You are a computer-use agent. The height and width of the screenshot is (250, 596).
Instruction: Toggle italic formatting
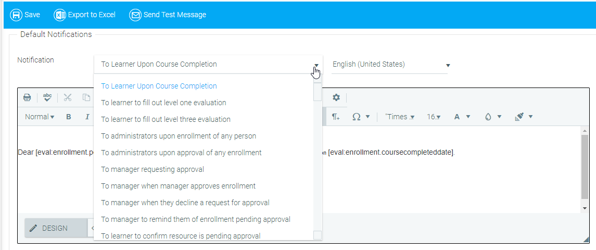click(87, 117)
